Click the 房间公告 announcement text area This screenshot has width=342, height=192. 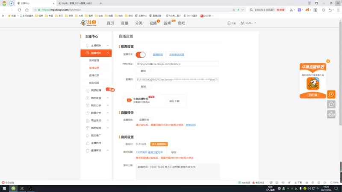[x=177, y=172]
